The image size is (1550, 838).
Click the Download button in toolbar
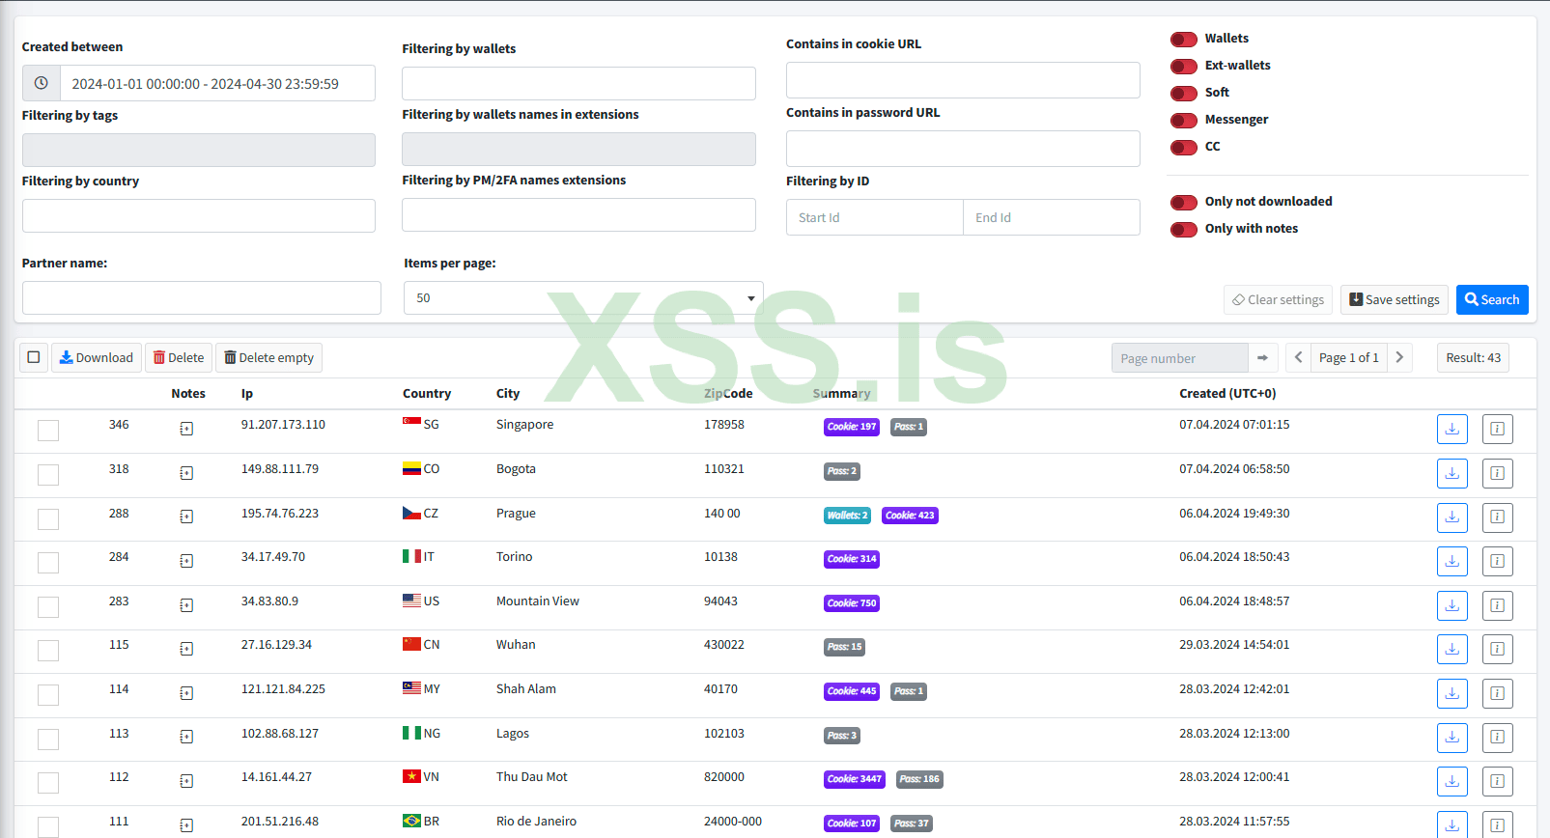(x=97, y=358)
